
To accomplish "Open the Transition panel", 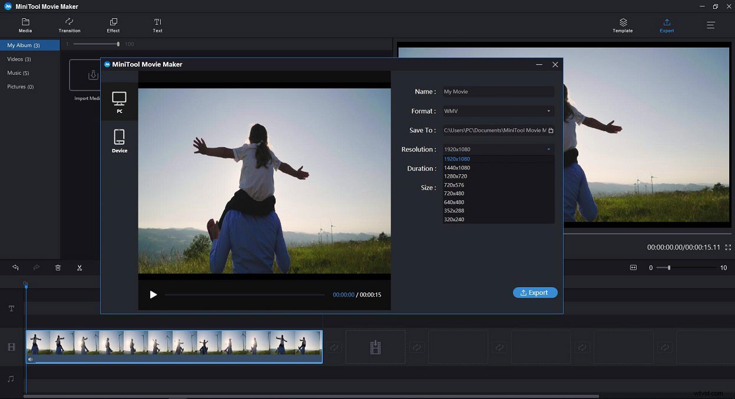I will (x=69, y=25).
